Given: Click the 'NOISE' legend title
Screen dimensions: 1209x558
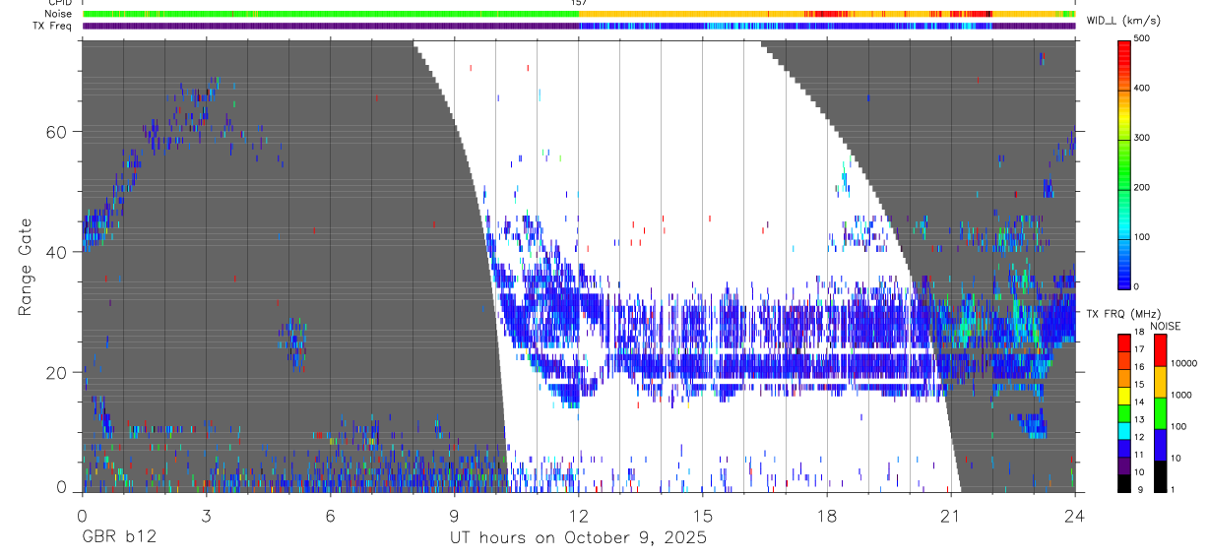Looking at the screenshot, I should coord(1166,326).
